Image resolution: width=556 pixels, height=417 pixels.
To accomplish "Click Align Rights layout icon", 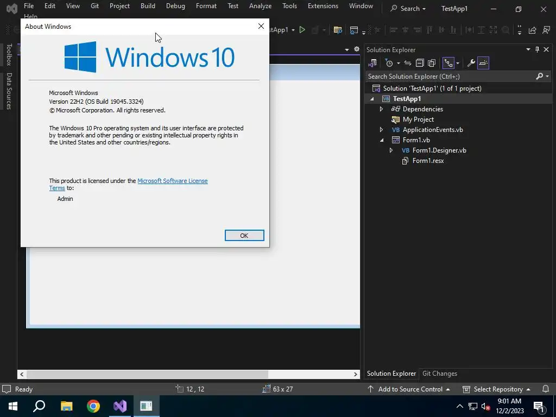I will 418,30.
